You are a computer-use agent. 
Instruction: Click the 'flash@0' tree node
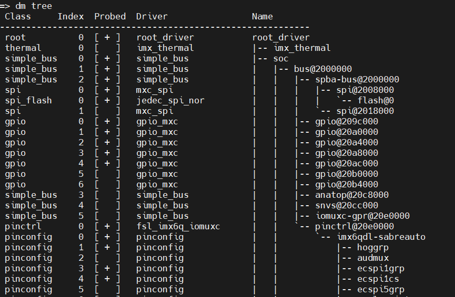tap(376, 100)
